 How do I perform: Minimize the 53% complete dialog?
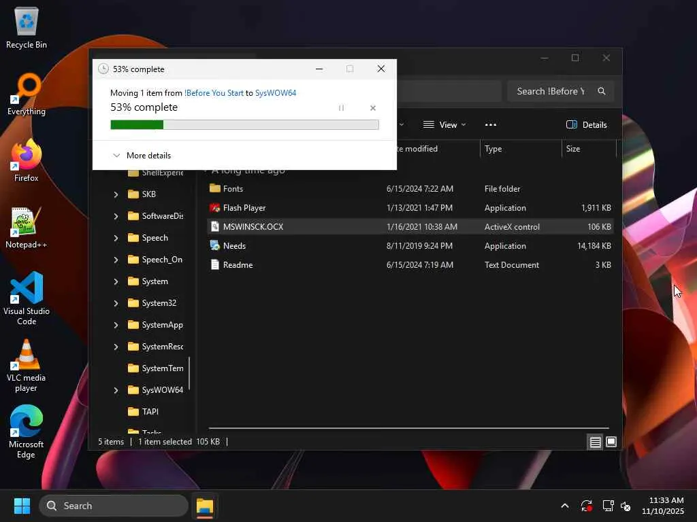point(319,69)
